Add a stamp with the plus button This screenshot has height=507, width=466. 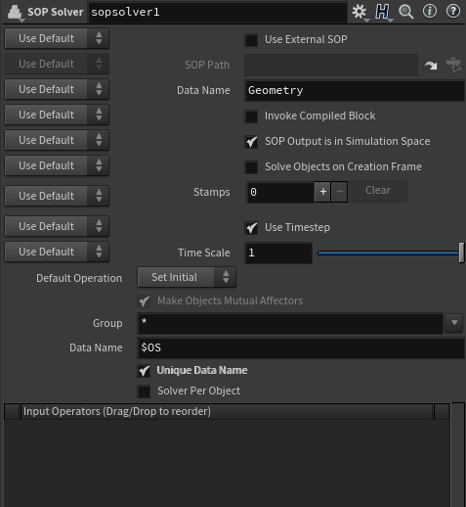pyautogui.click(x=322, y=192)
